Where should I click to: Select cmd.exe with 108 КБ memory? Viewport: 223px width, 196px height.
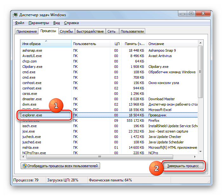pos(109,72)
